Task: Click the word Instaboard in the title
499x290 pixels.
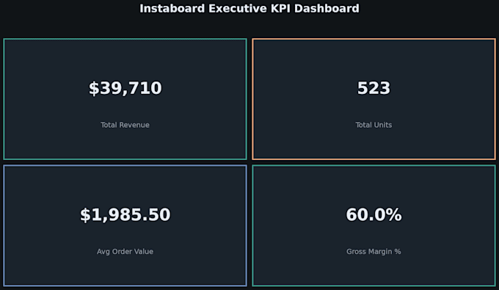Action: coord(172,9)
